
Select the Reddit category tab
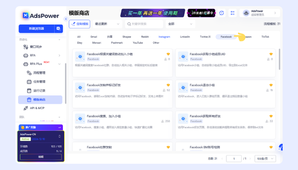click(x=145, y=37)
